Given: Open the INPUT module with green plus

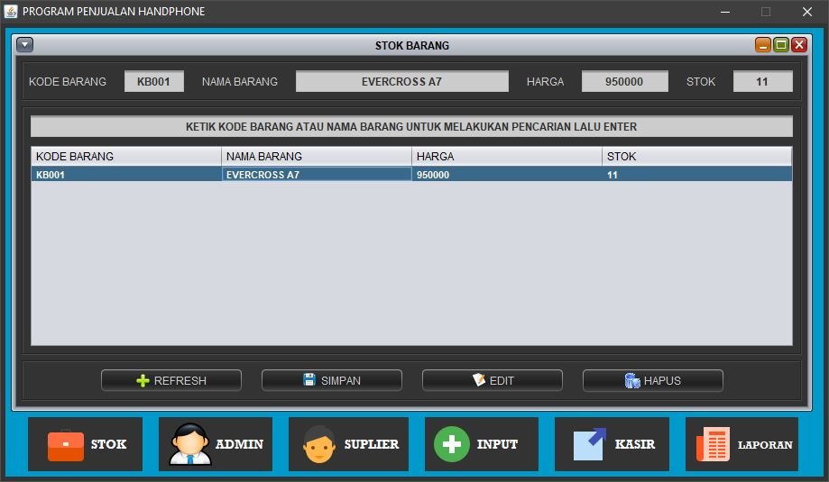Looking at the screenshot, I should point(481,444).
